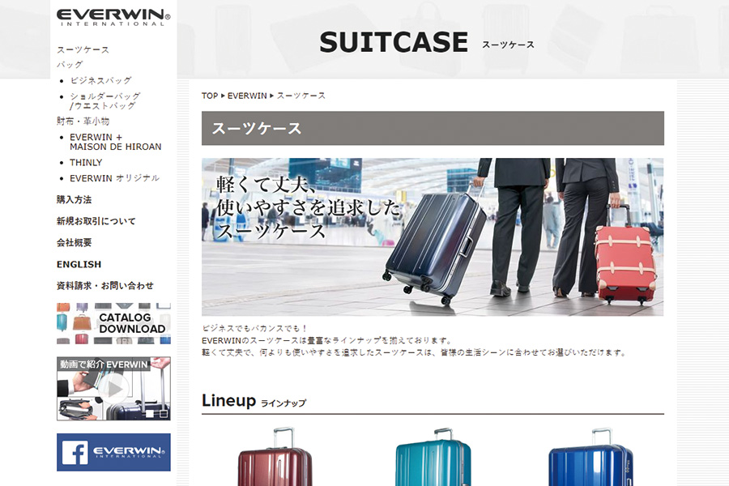Image resolution: width=729 pixels, height=486 pixels.
Task: Open ビジネスバッグ in sidebar menu
Action: [101, 80]
